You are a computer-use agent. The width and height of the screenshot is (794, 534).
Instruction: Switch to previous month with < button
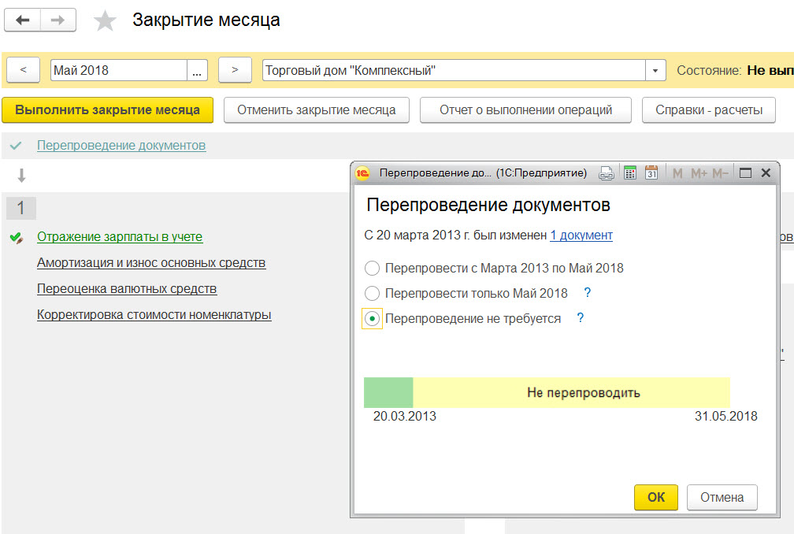click(x=24, y=70)
